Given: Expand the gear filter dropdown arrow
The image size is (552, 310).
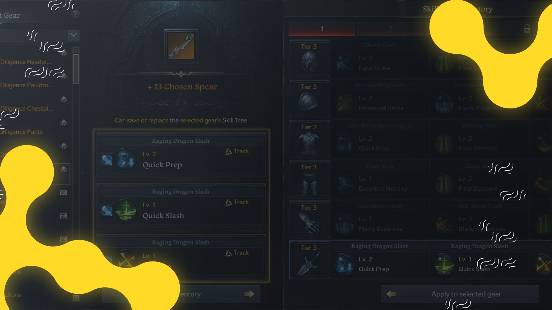Looking at the screenshot, I should tap(74, 35).
